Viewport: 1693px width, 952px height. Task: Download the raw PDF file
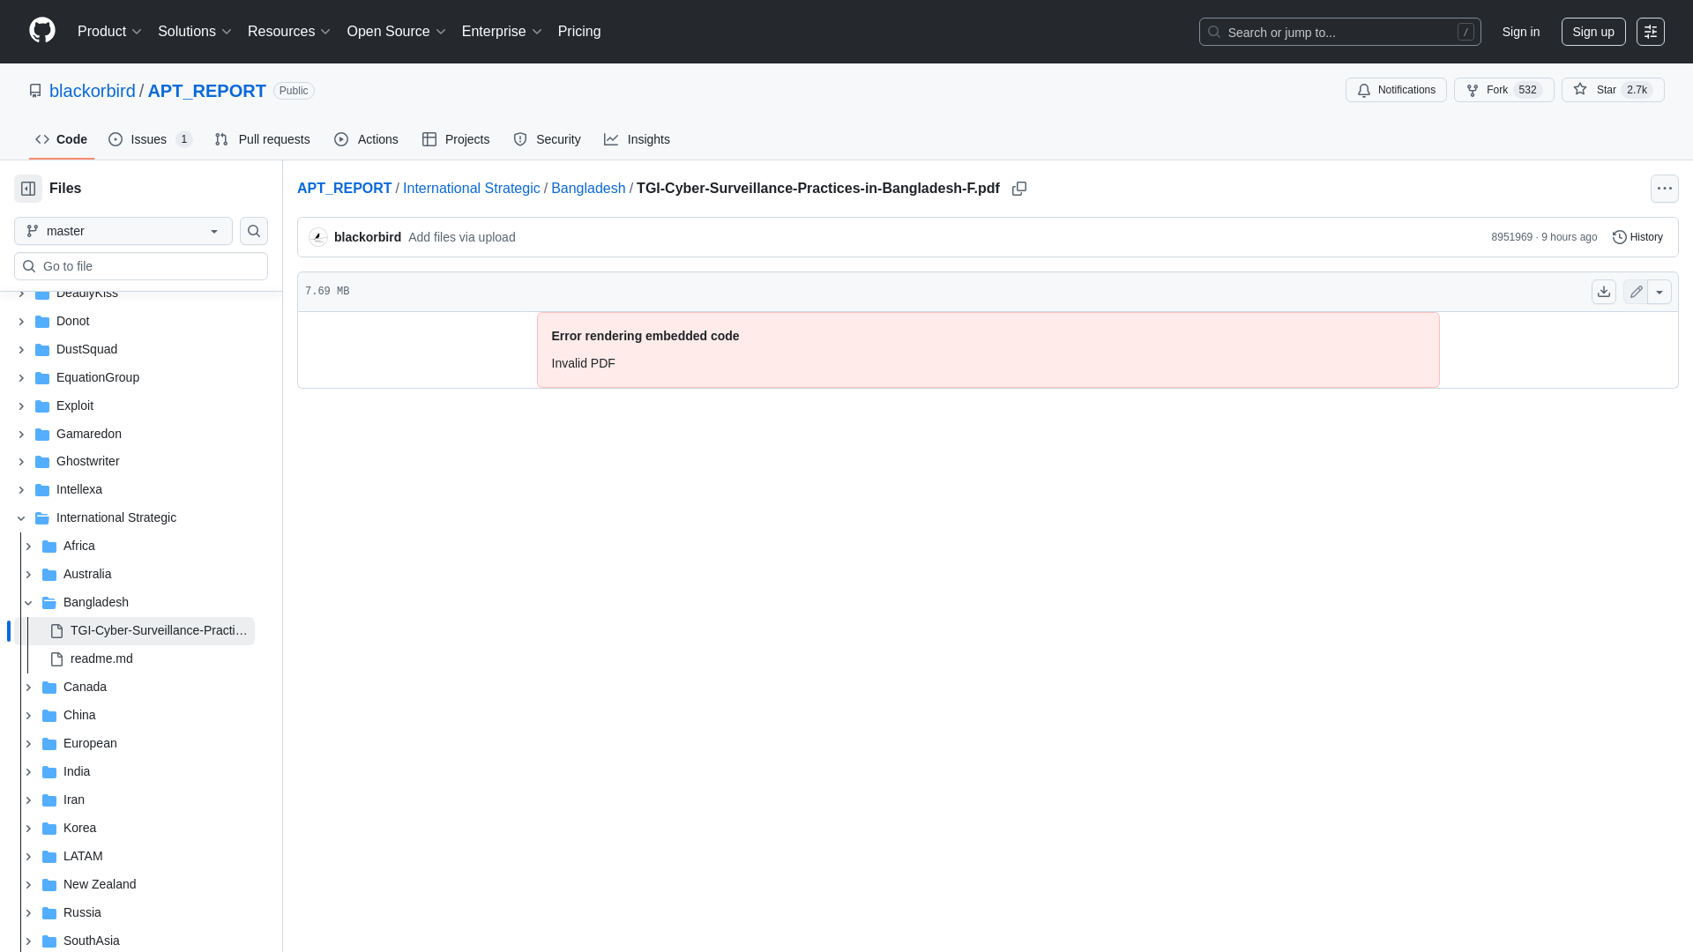click(x=1604, y=292)
